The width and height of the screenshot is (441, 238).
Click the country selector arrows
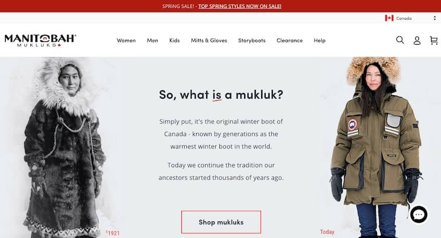pos(434,18)
